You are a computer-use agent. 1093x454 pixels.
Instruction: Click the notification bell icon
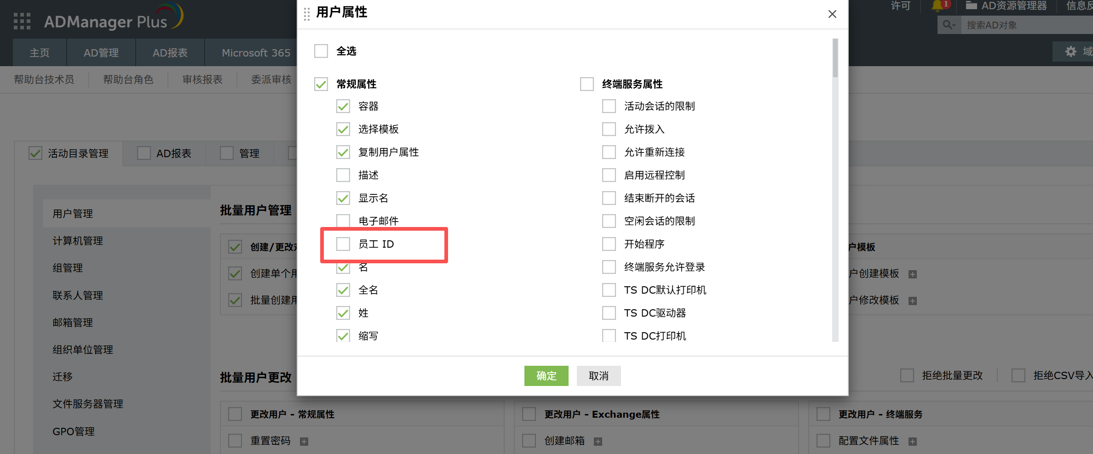(x=937, y=6)
